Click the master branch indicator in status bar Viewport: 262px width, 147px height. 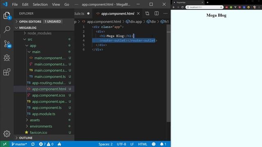tap(19, 144)
